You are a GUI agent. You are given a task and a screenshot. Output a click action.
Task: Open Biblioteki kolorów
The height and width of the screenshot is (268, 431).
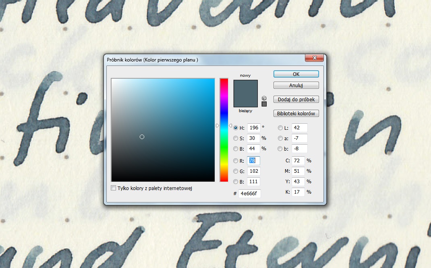296,114
